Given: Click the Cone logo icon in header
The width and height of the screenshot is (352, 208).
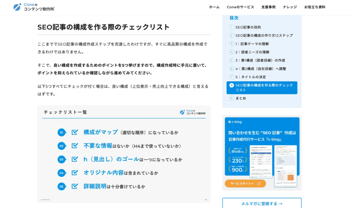Looking at the screenshot, I should tap(17, 7).
